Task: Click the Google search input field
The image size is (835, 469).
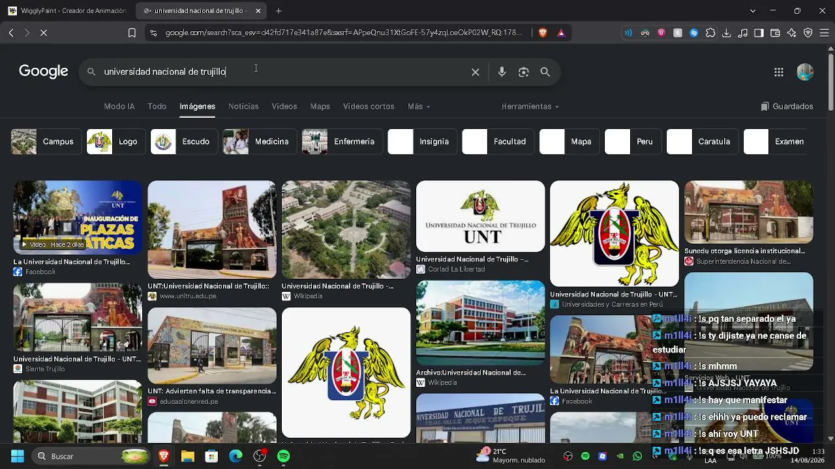Action: click(x=284, y=72)
